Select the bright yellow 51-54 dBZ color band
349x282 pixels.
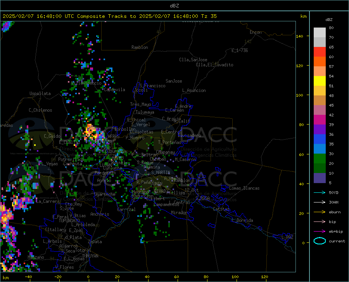pos(320,81)
